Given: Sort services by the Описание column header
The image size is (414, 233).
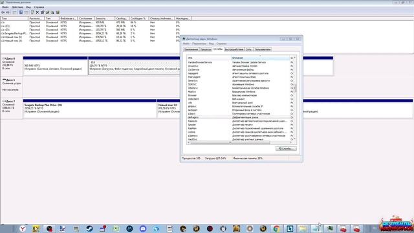Looking at the screenshot, I should tap(260, 58).
